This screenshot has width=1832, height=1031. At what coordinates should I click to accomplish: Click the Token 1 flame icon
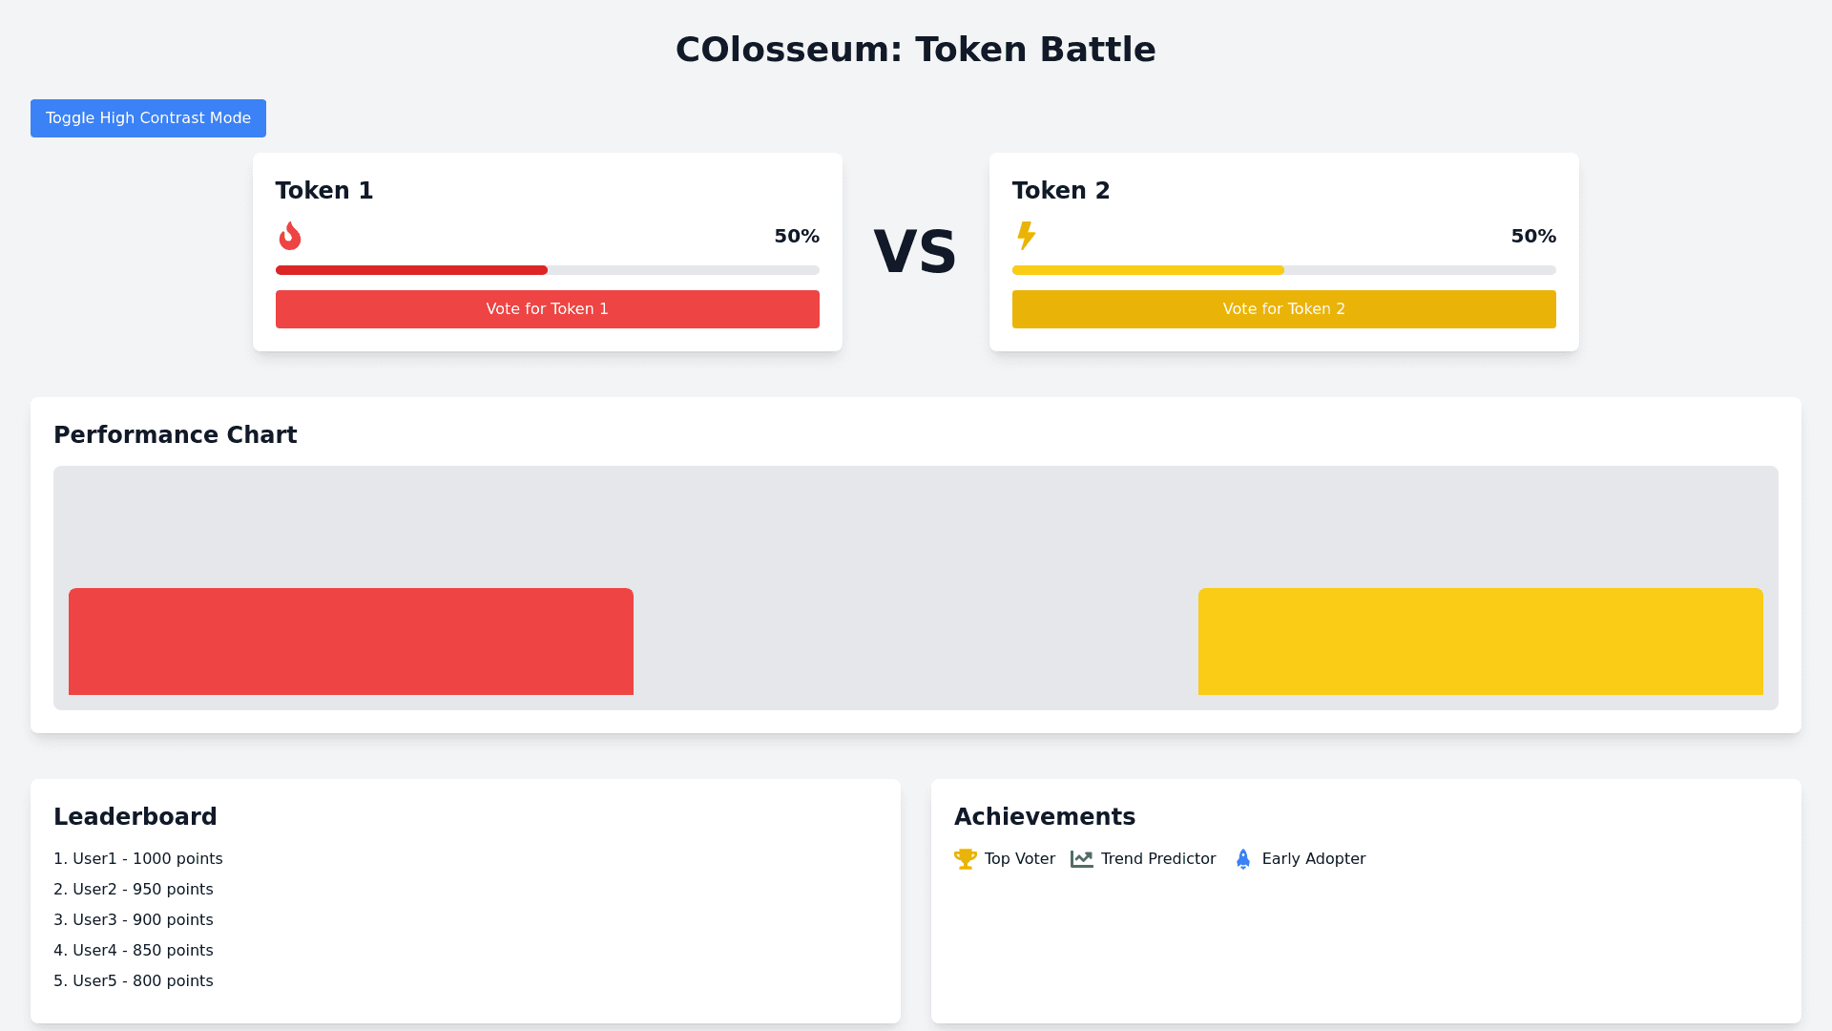click(289, 236)
